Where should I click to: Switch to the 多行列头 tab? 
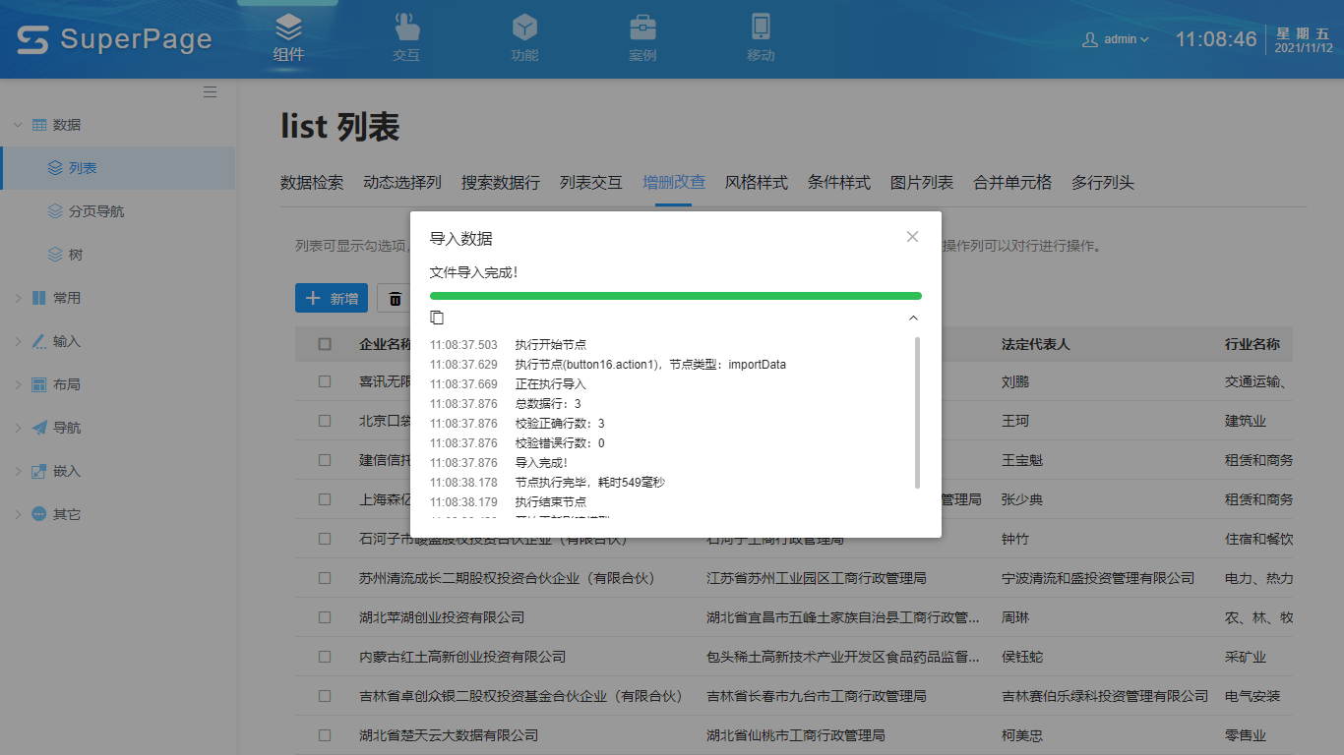(1103, 183)
